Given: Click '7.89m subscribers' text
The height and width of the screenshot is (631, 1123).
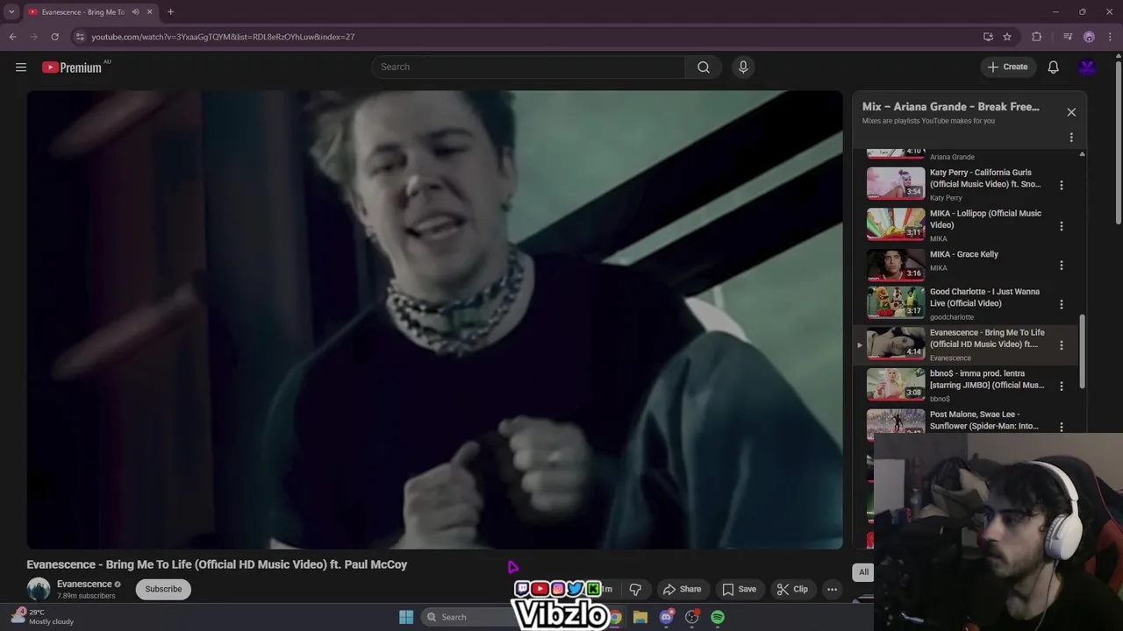Looking at the screenshot, I should pos(86,596).
